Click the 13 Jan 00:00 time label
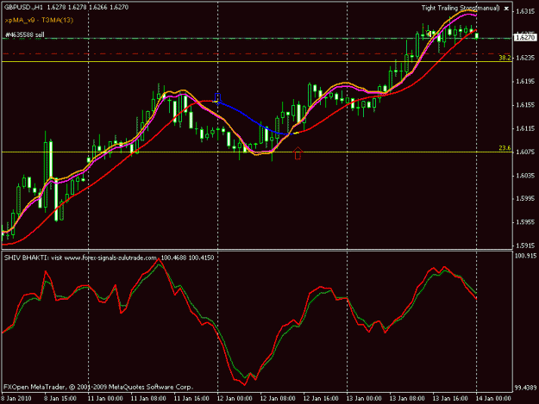 pos(364,399)
